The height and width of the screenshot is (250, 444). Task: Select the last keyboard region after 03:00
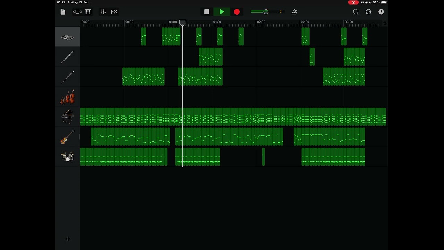[x=365, y=37]
